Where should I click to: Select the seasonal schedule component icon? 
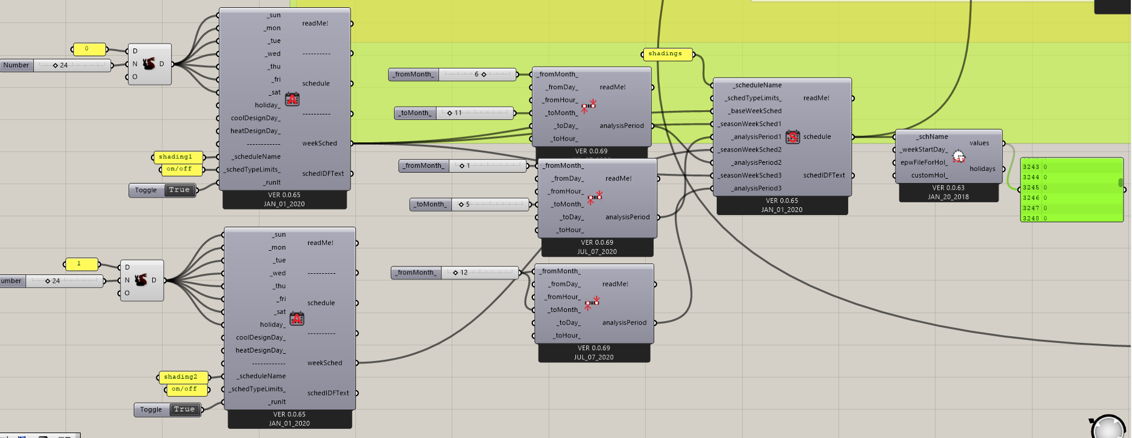tap(792, 137)
